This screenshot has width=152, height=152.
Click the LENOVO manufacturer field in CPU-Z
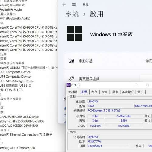(119, 102)
